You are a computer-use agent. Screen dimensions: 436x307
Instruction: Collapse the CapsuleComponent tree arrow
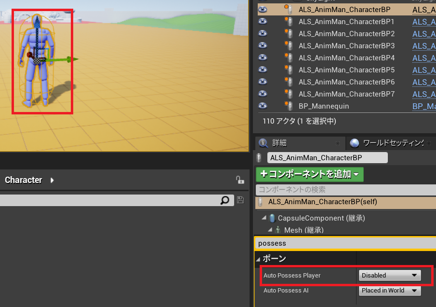[x=264, y=218]
